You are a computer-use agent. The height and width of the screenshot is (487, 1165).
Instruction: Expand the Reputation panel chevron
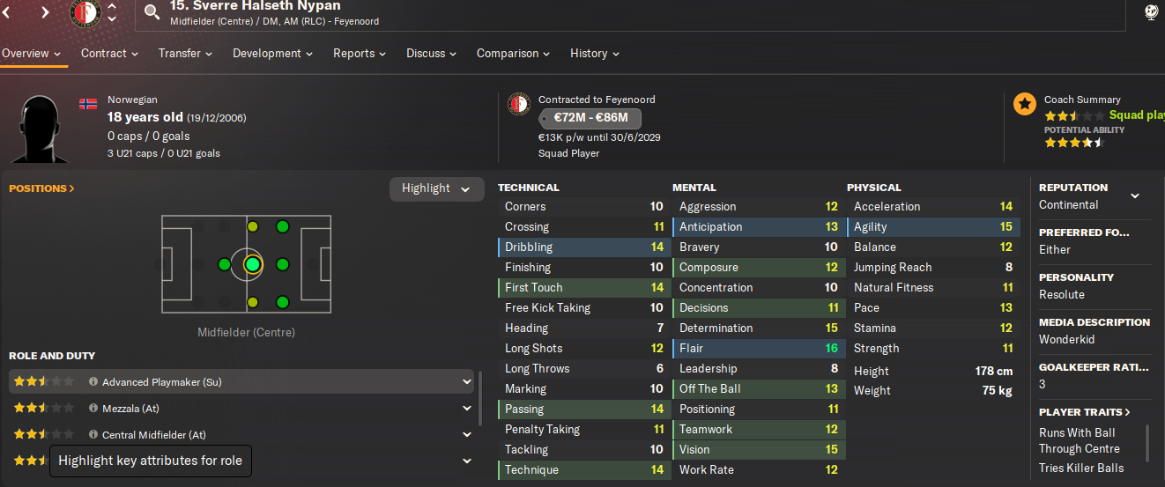tap(1135, 196)
